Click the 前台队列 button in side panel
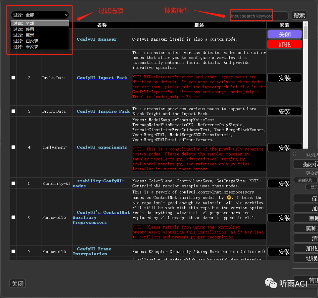This screenshot has width=318, height=298. tap(305, 180)
